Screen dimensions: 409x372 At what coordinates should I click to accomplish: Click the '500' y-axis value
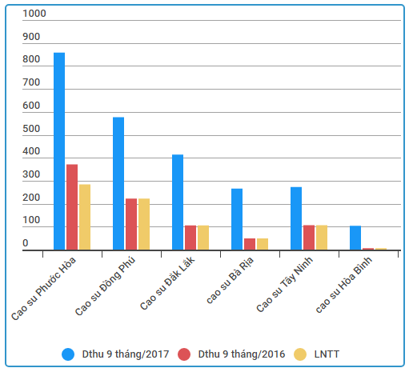(31, 129)
